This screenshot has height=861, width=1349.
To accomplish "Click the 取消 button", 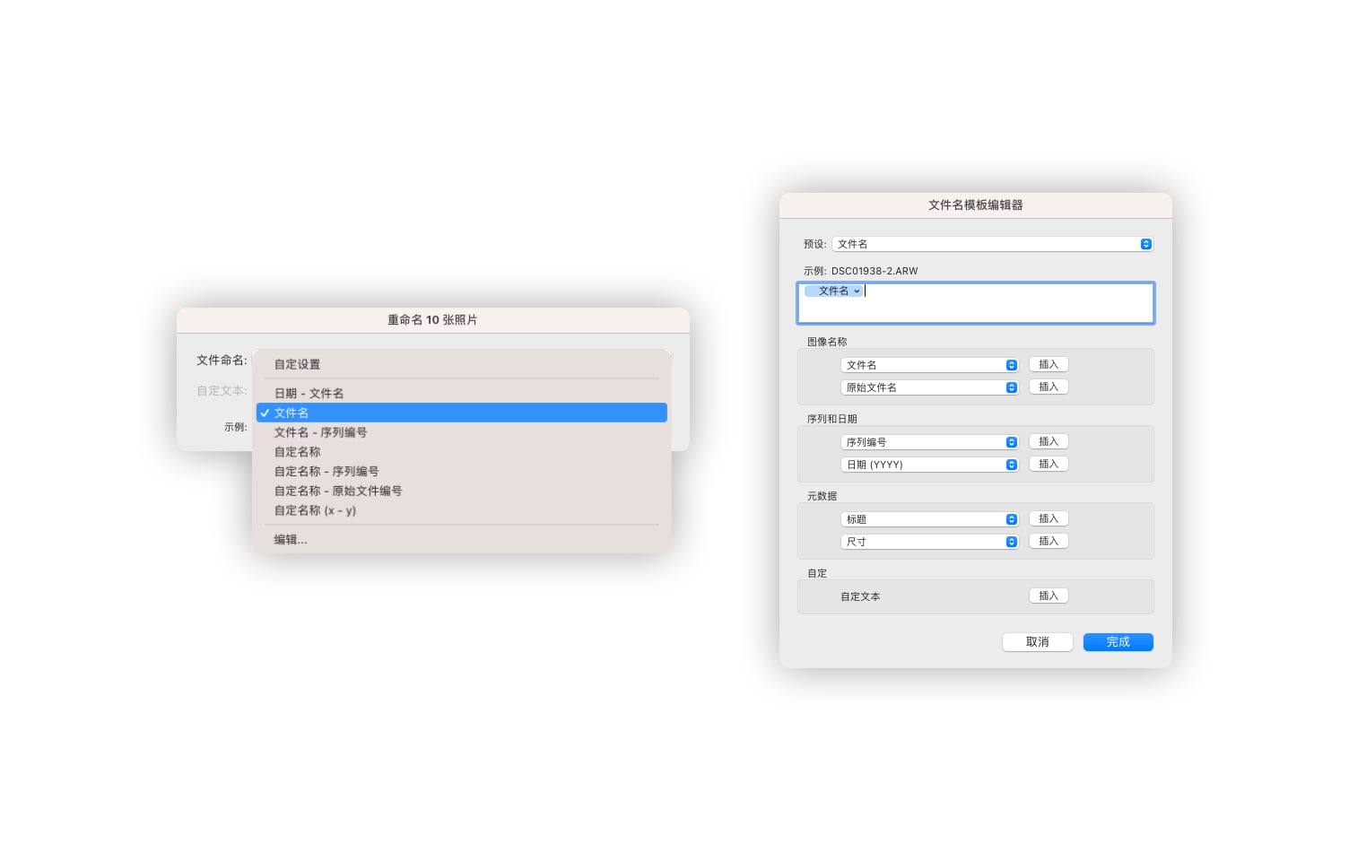I will click(x=1037, y=641).
